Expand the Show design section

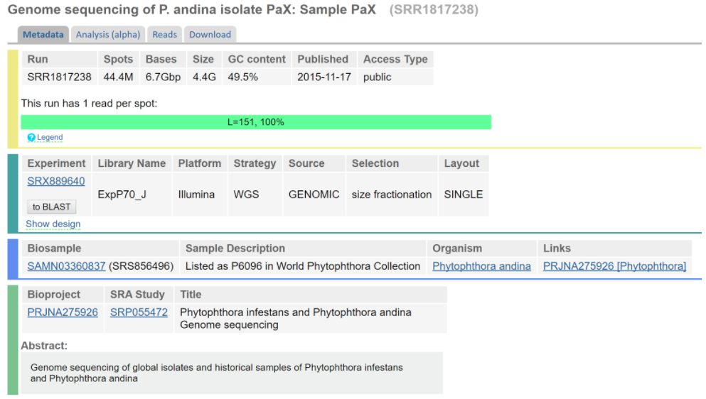coord(53,224)
